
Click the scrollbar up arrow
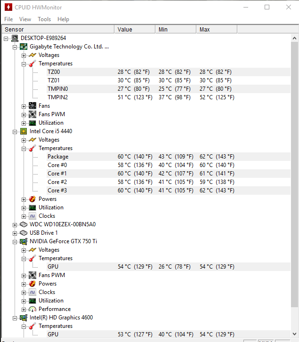pos(294,39)
